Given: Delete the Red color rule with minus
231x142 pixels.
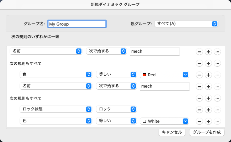Looking at the screenshot, I should coord(199,75).
